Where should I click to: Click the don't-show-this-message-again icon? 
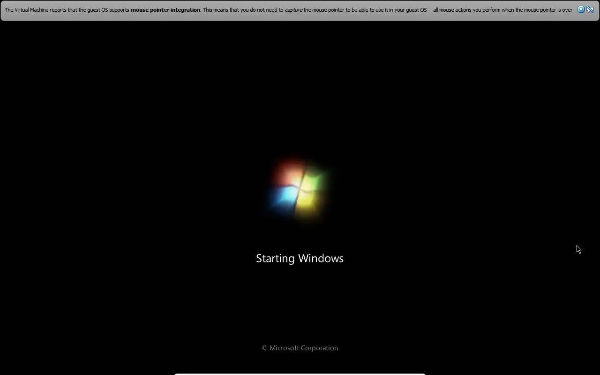click(x=590, y=9)
